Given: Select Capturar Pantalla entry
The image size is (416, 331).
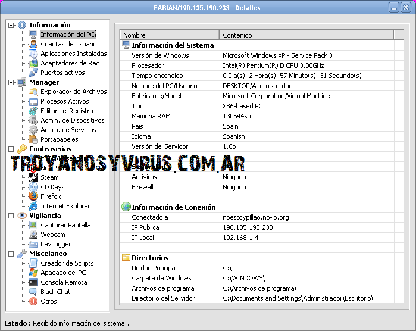Looking at the screenshot, I should (x=65, y=225).
